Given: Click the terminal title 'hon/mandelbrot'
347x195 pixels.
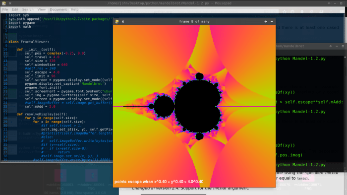Looking at the screenshot, I should [x=290, y=46].
